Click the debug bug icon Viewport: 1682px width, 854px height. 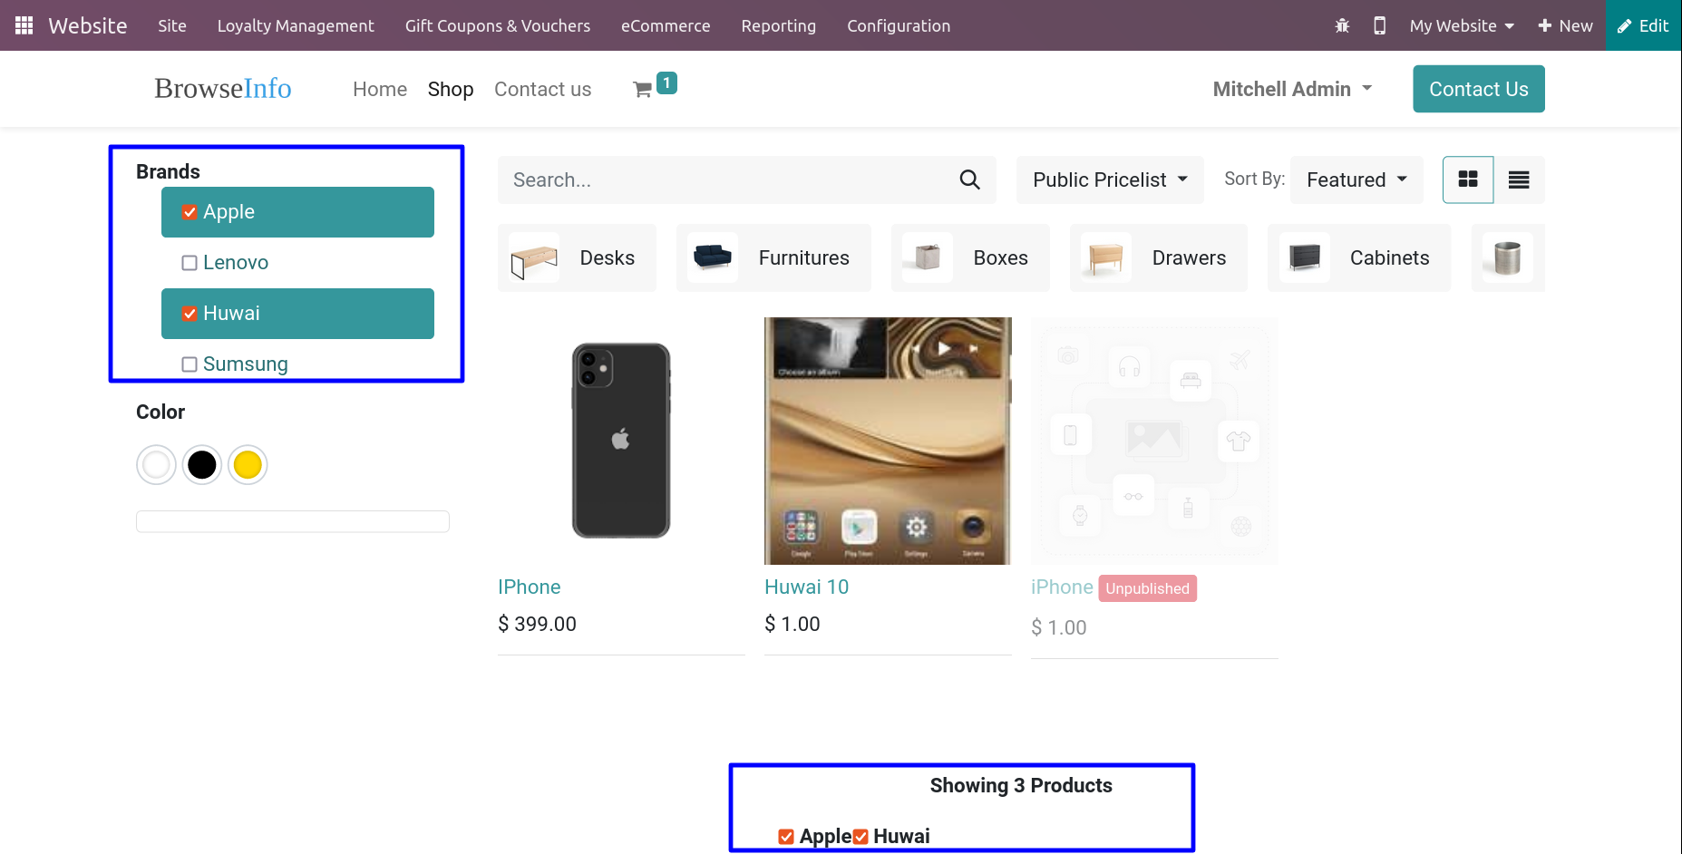1342,25
